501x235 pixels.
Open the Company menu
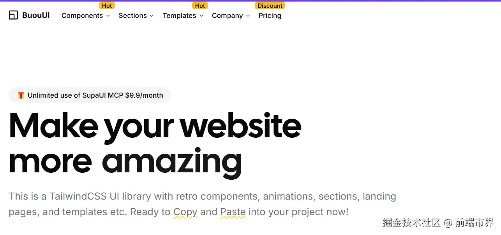click(x=228, y=16)
